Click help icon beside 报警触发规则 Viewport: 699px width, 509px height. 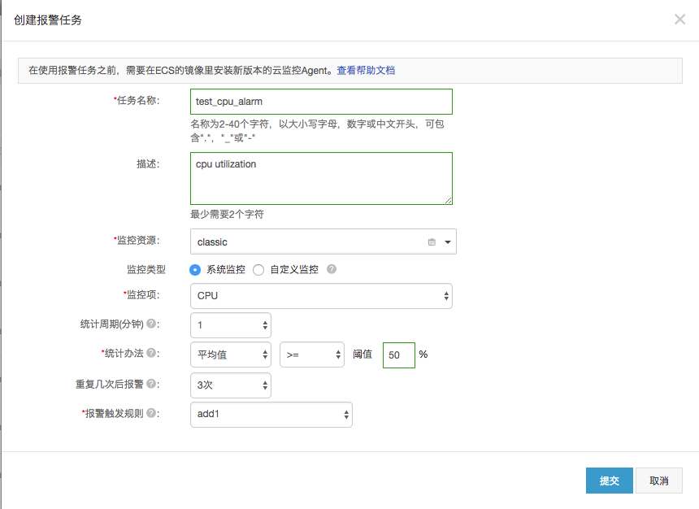(x=151, y=413)
